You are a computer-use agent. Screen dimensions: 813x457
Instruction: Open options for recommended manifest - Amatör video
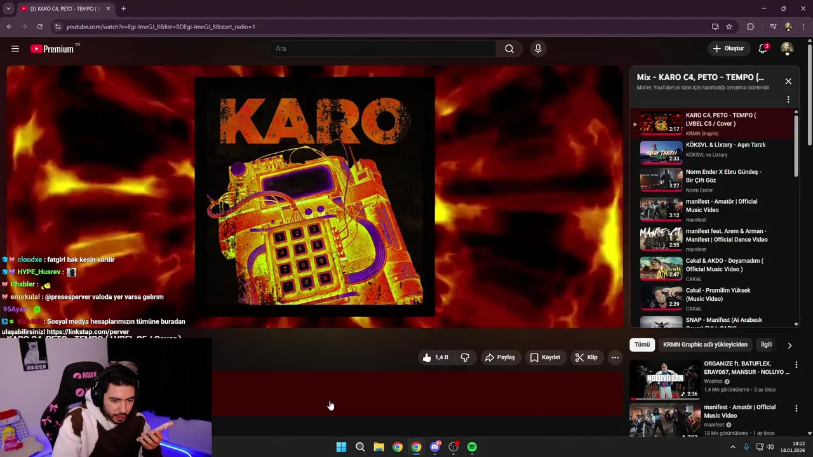tap(796, 409)
